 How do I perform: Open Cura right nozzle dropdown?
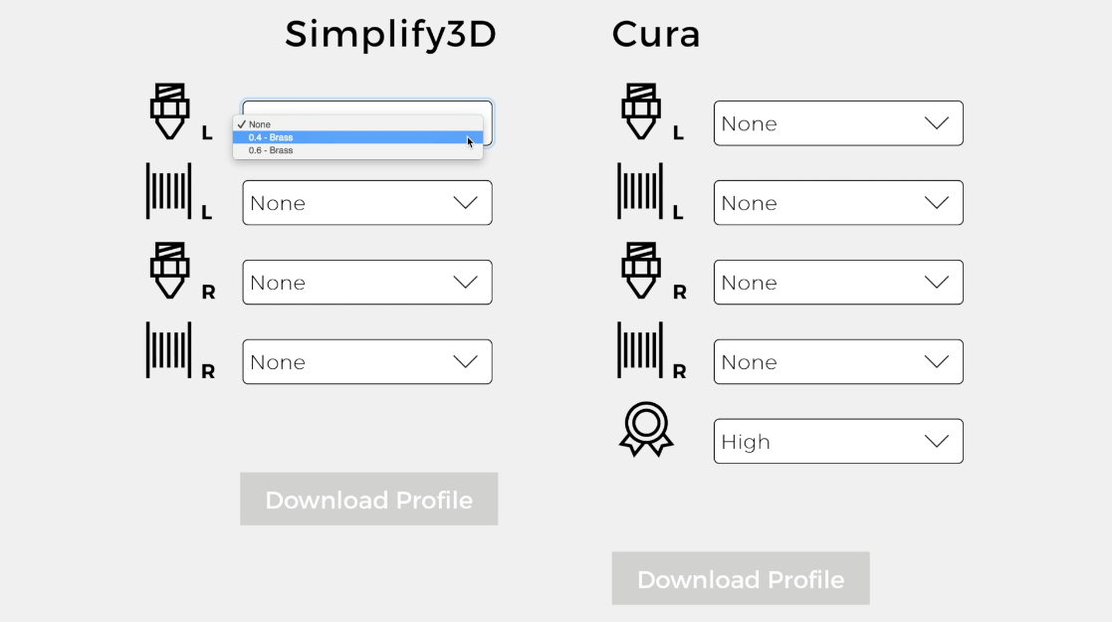click(838, 283)
